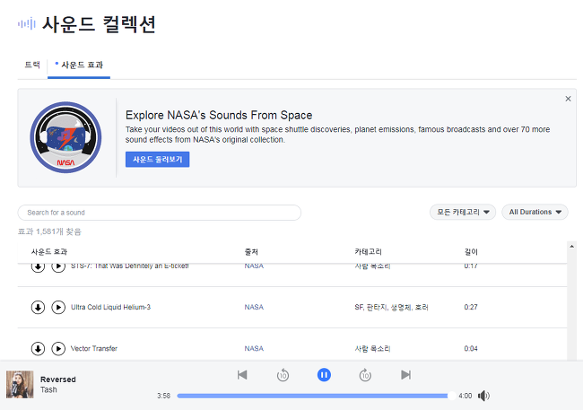Click the 3:58 elapsed time label
This screenshot has height=410, width=583.
click(x=163, y=396)
